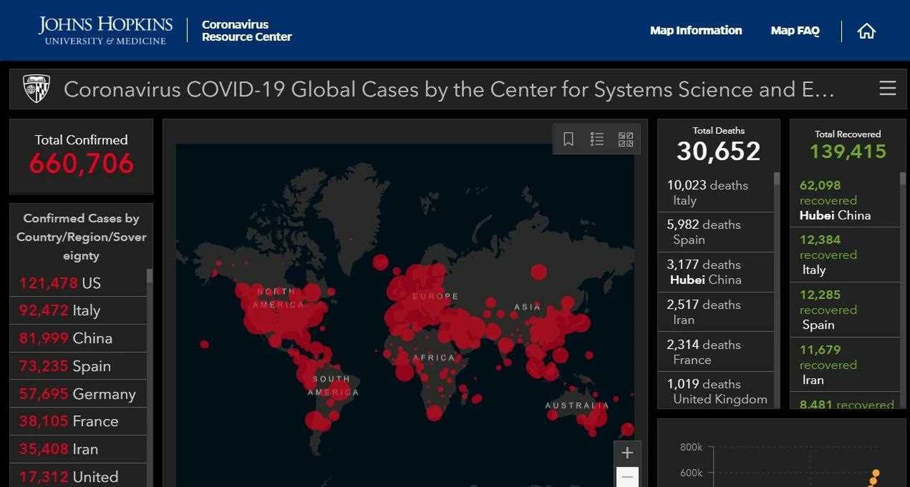Image resolution: width=910 pixels, height=487 pixels.
Task: Select Iran row with 35,408 cases
Action: tap(78, 449)
